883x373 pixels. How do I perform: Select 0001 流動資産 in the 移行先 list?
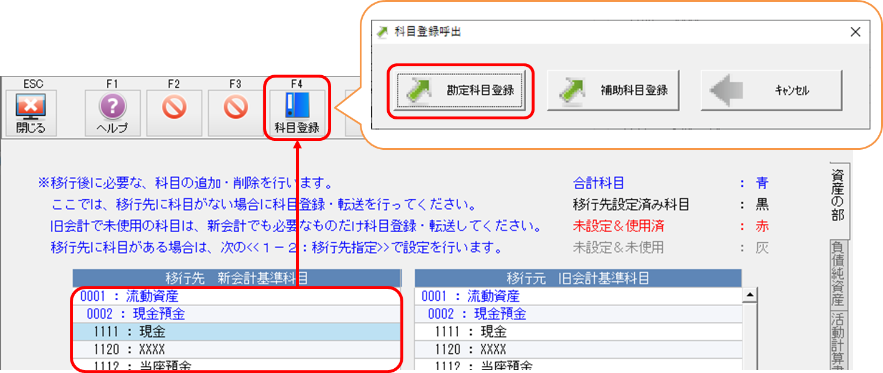[236, 296]
